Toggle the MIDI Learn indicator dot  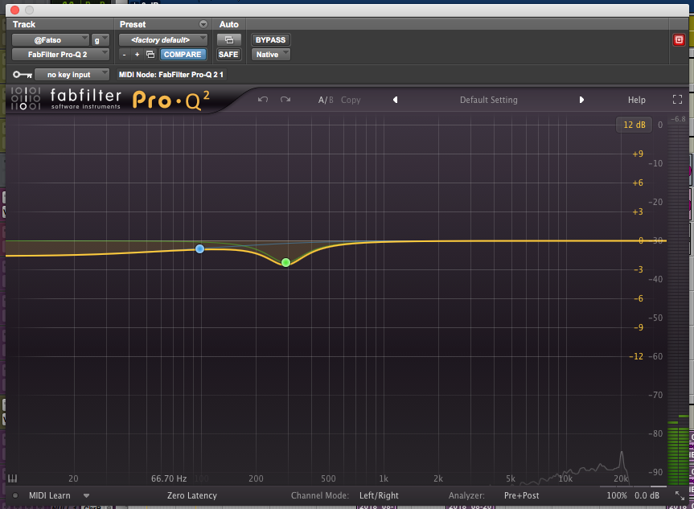15,495
